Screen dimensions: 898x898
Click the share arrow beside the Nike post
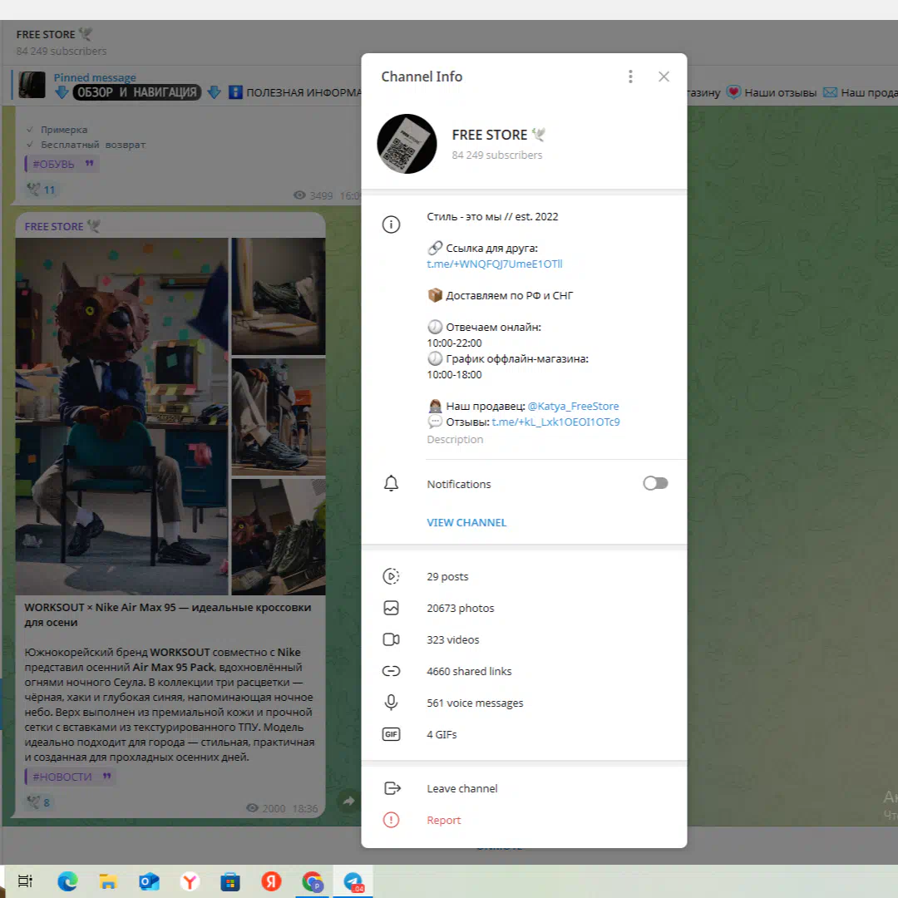[349, 801]
